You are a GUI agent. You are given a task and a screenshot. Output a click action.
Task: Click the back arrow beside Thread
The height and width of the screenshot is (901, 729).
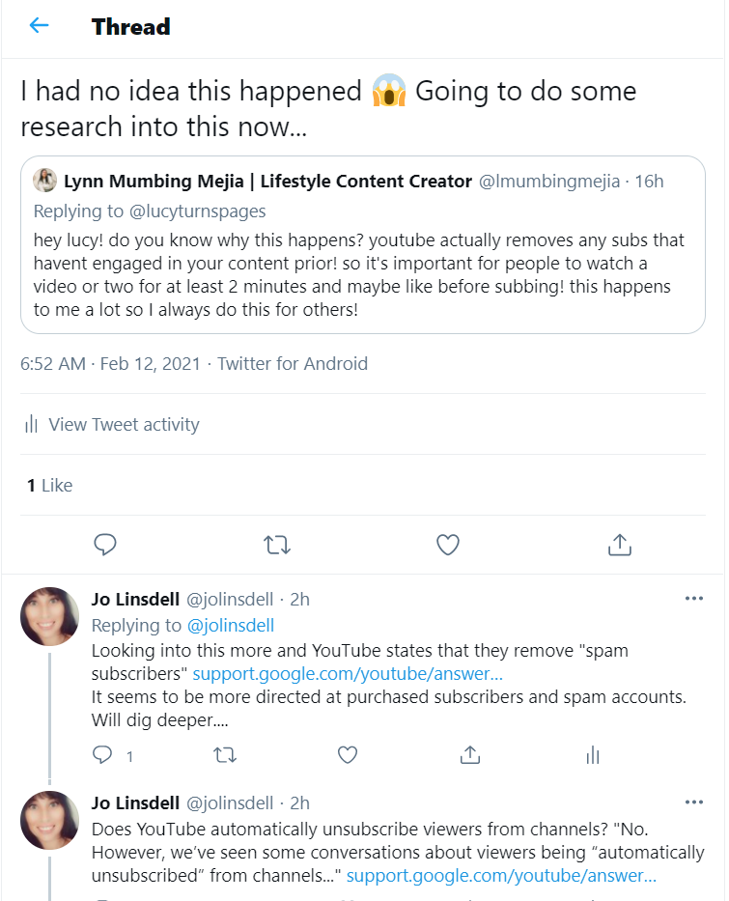[39, 26]
